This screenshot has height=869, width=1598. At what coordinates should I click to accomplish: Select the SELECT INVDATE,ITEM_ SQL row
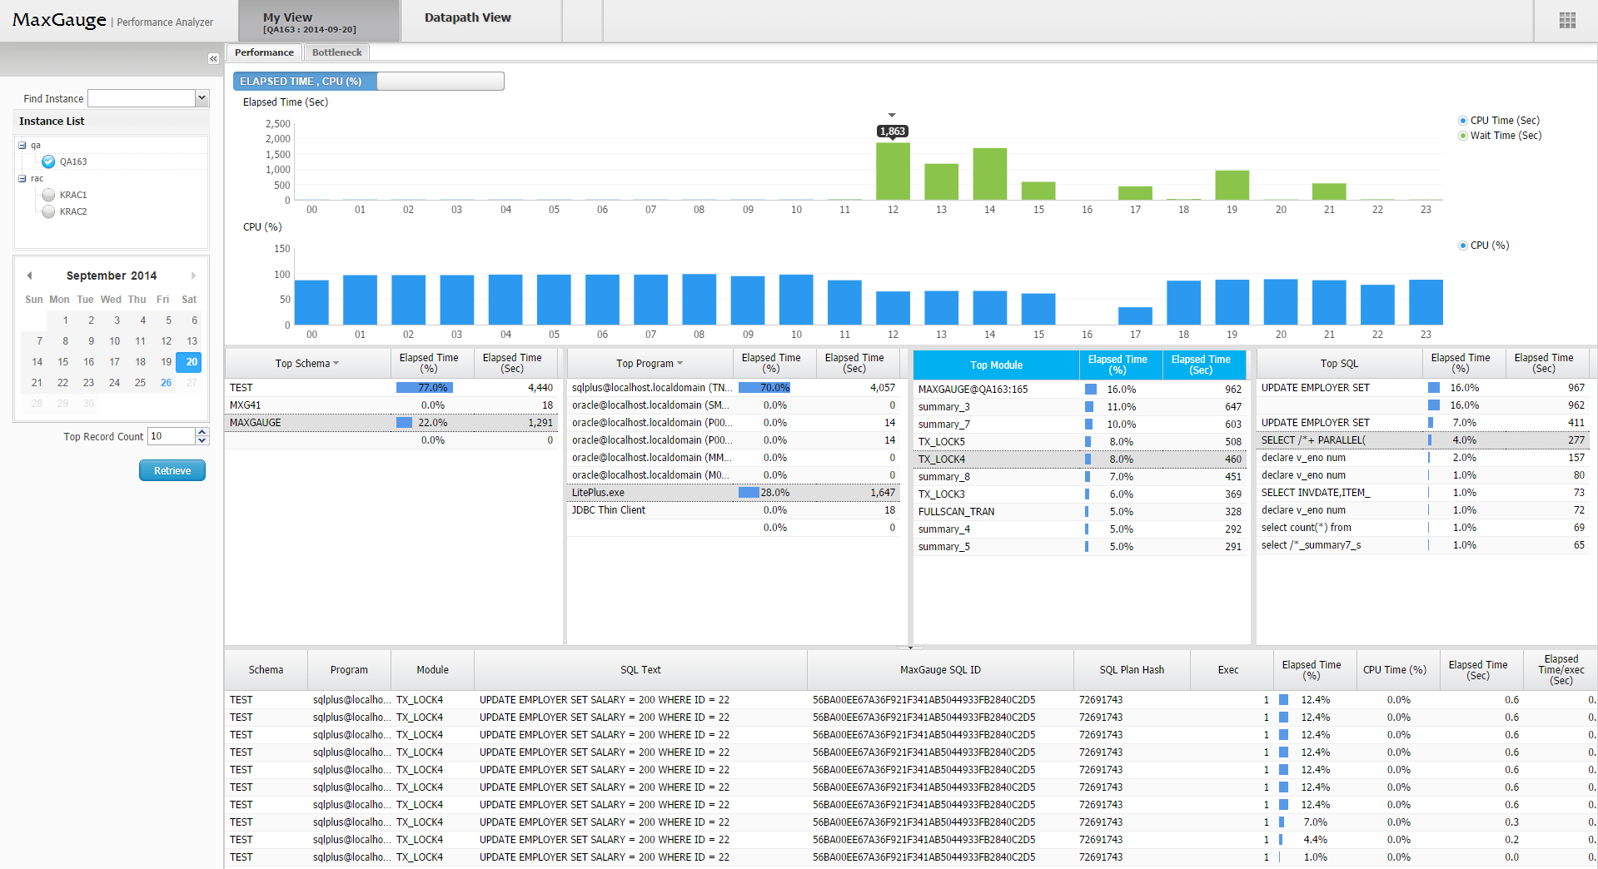pyautogui.click(x=1423, y=493)
